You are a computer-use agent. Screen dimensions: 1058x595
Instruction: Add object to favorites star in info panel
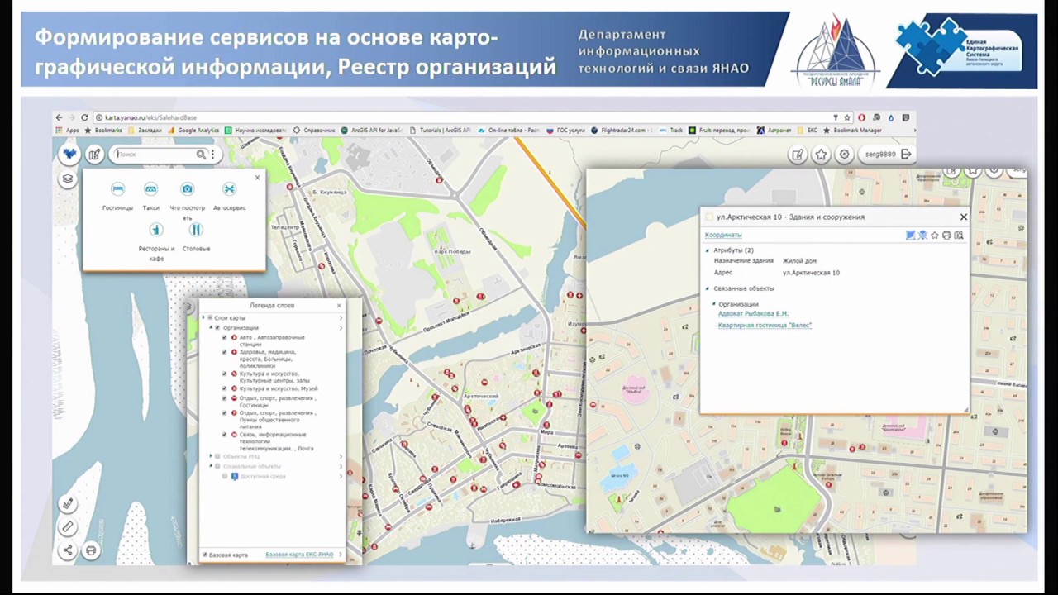pos(935,236)
